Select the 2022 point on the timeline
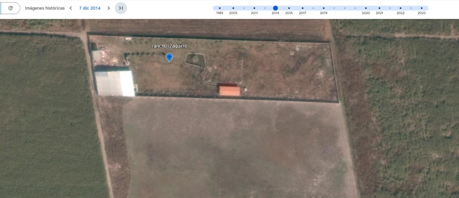This screenshot has width=459, height=198. [x=401, y=8]
